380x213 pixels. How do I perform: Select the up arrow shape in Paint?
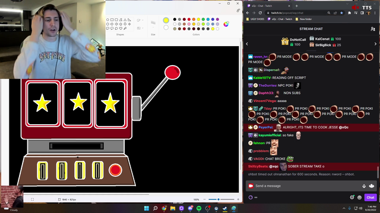coord(121,24)
